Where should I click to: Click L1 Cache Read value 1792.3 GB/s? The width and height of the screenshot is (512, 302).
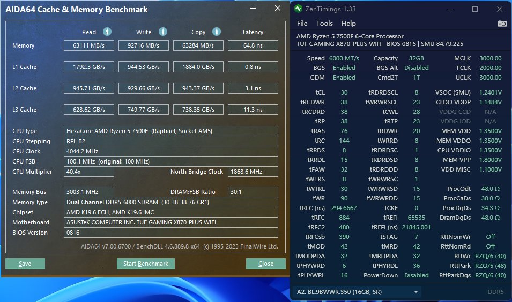(89, 67)
